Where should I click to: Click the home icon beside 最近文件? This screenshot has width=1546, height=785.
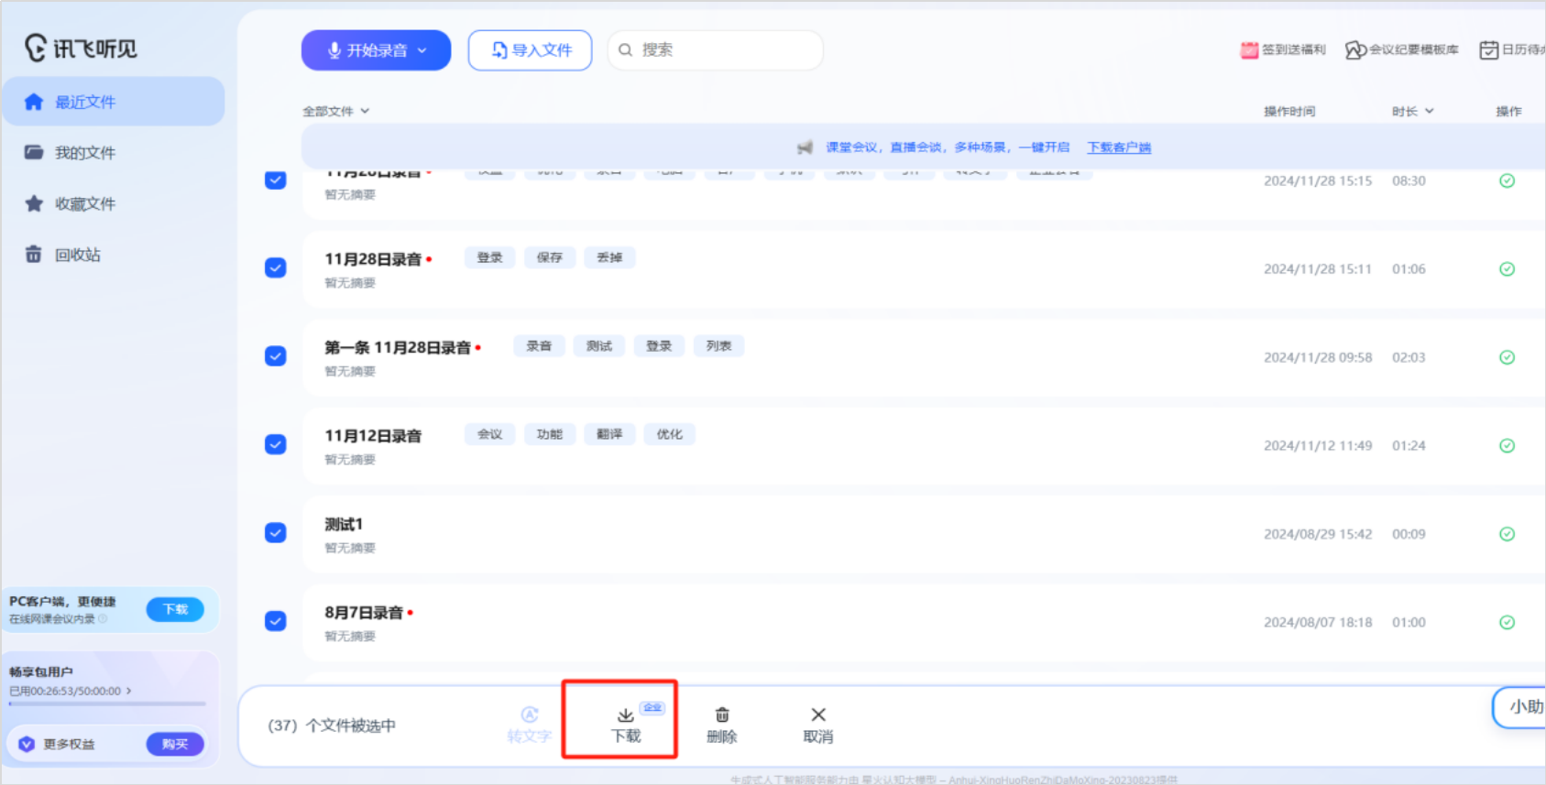34,102
